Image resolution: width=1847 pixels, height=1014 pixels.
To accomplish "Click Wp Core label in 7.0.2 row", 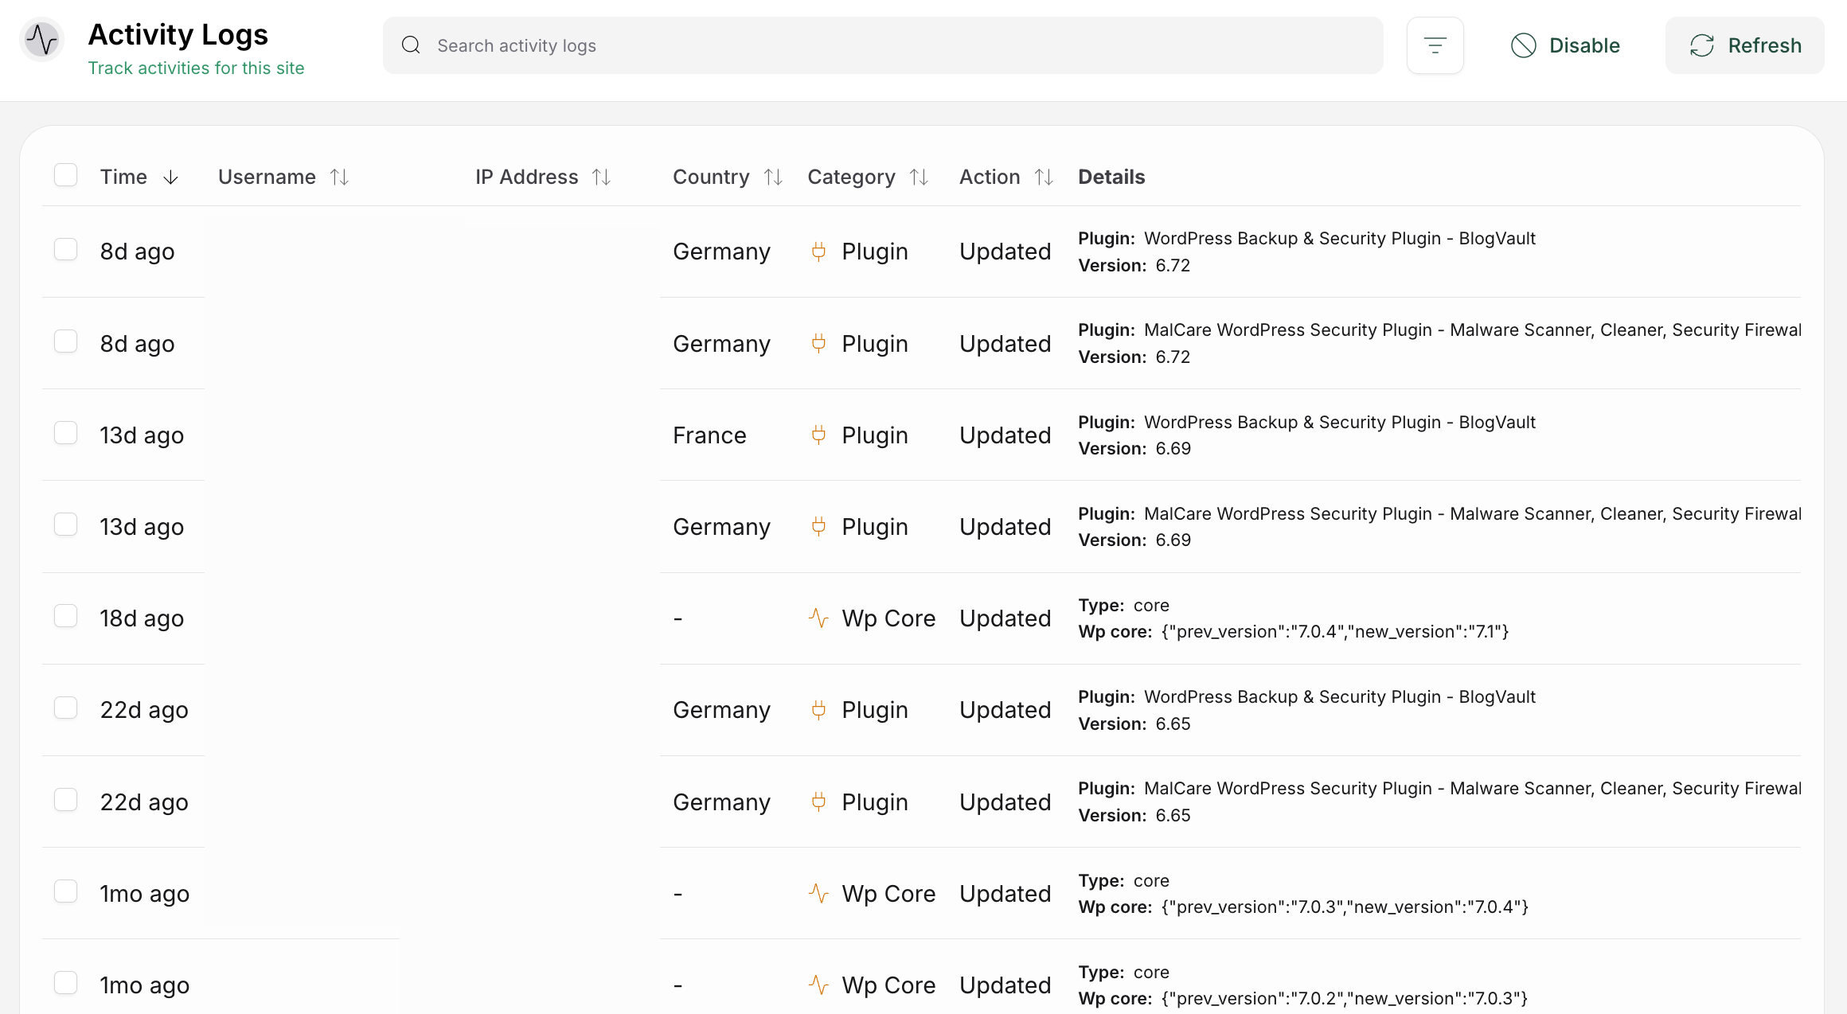I will click(x=888, y=985).
